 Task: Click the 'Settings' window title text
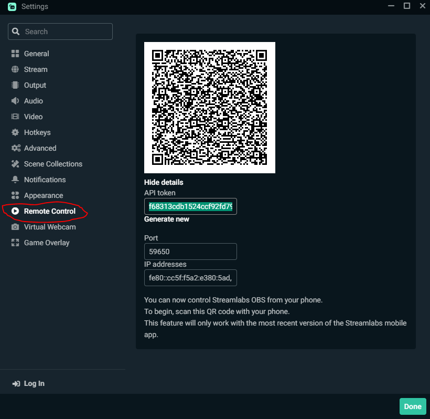point(35,7)
